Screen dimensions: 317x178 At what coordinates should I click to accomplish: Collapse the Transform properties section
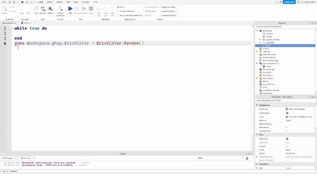[257, 164]
